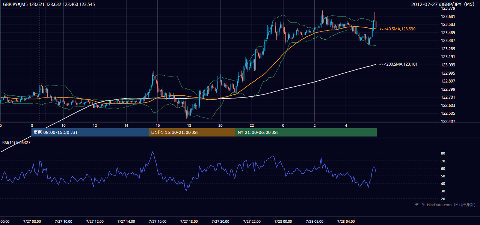Click the 7/27 16:00 time axis label

coord(157,221)
